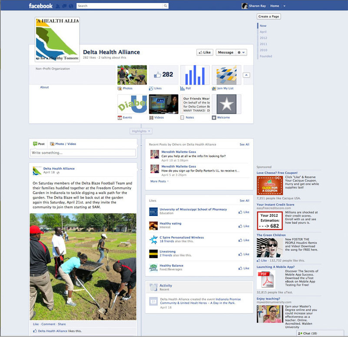348x337 pixels.
Task: Open the Highlights dropdown
Action: pyautogui.click(x=141, y=131)
